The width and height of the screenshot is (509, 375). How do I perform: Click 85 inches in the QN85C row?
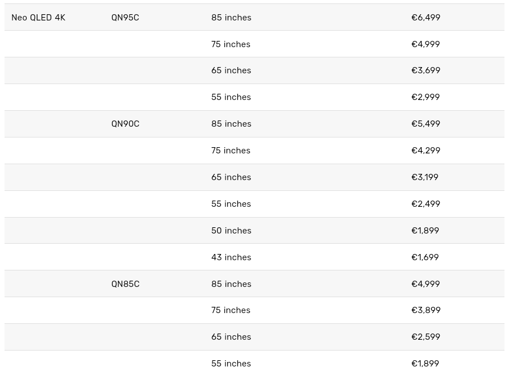[231, 284]
